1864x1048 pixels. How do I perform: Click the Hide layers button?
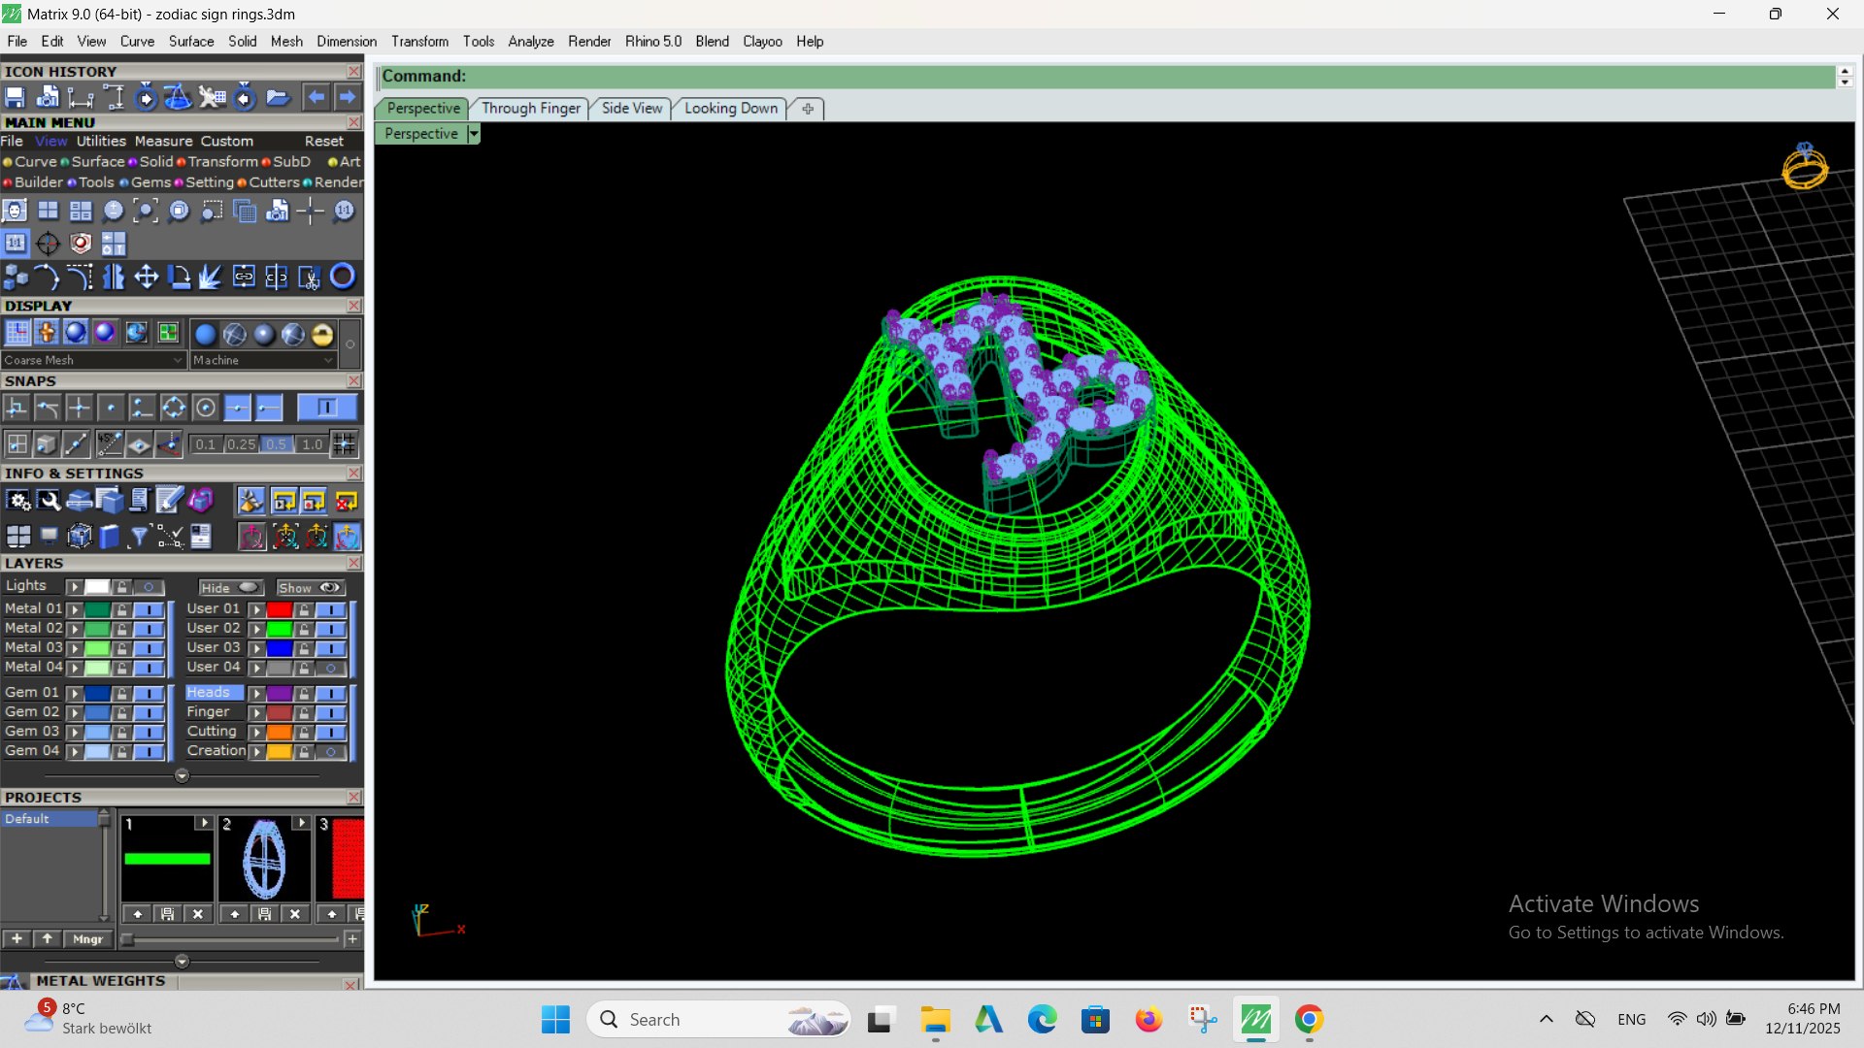(x=230, y=588)
